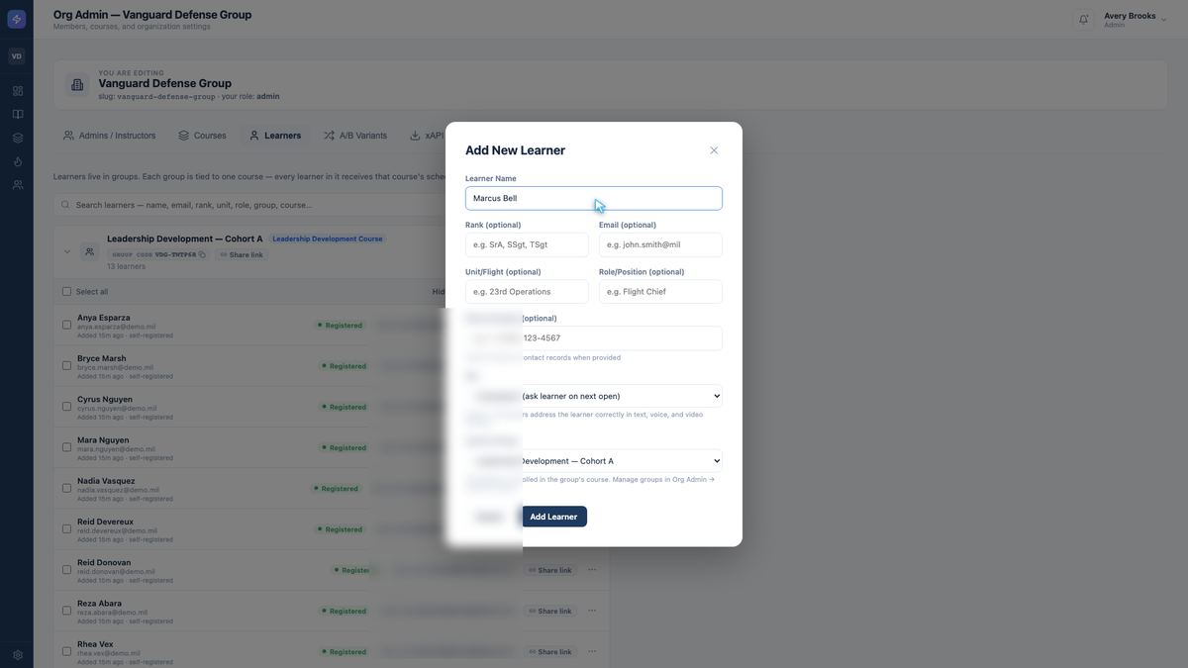Click the building icon beside Vanguard Defense Group
This screenshot has width=1188, height=668.
(78, 85)
